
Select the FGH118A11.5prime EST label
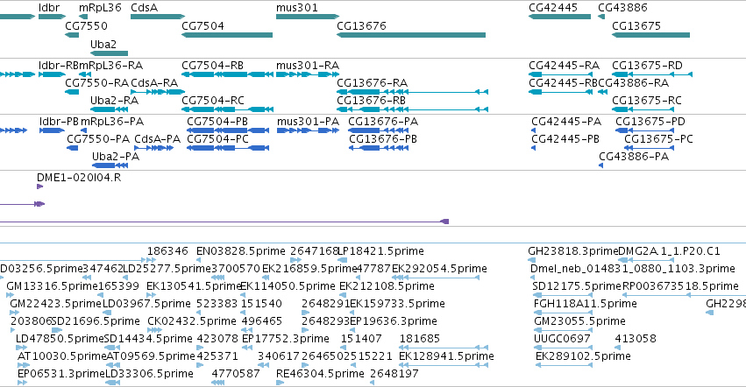tap(586, 303)
